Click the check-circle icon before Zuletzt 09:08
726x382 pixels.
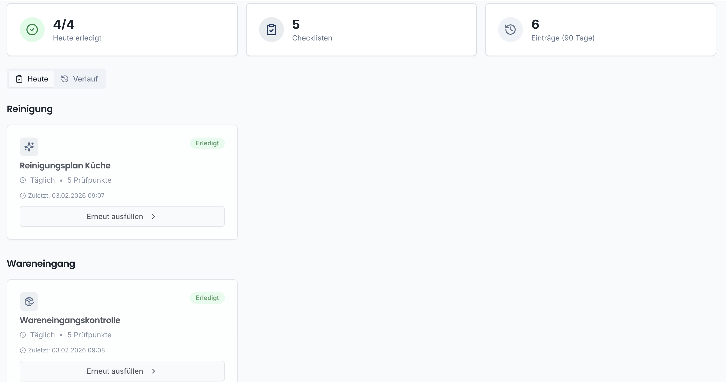pos(23,350)
